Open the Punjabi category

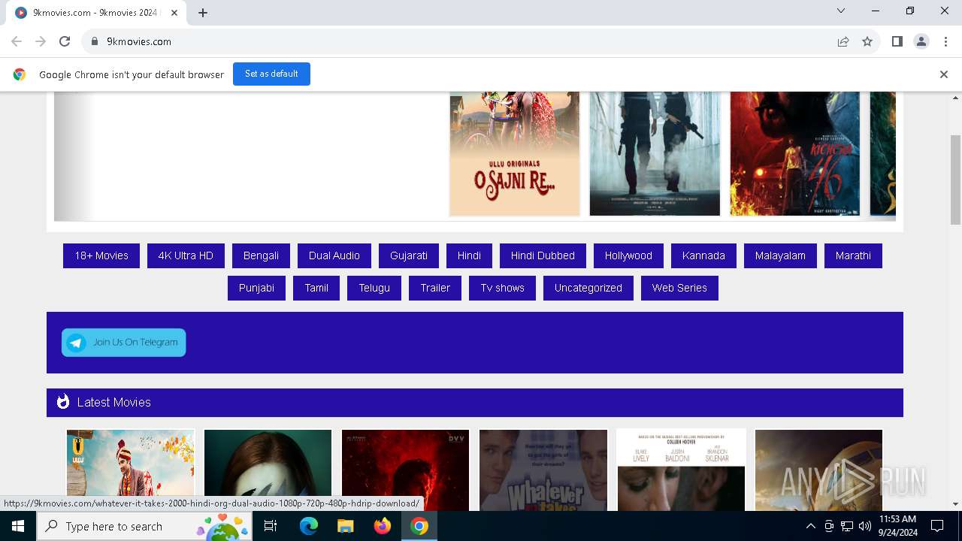point(256,288)
